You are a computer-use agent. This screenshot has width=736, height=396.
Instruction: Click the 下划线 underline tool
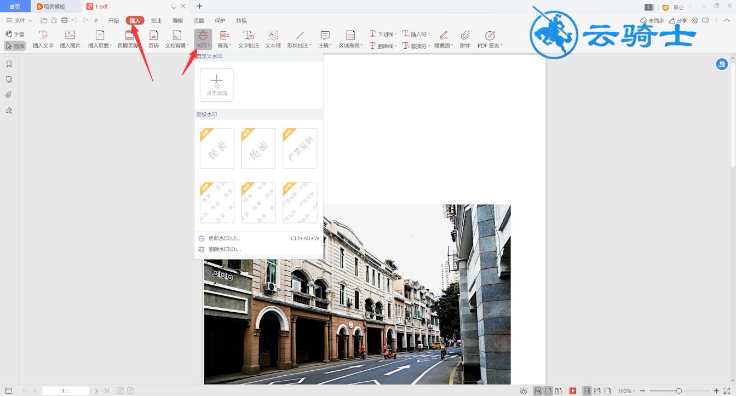pyautogui.click(x=382, y=34)
